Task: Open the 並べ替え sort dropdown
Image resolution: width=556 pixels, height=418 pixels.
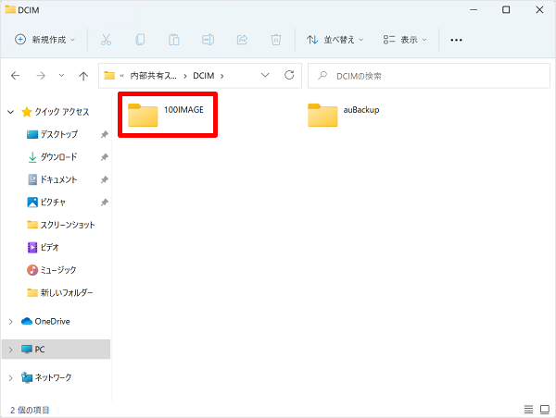Action: click(335, 40)
